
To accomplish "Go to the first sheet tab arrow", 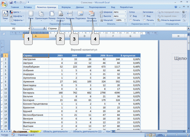I will 2,131.
